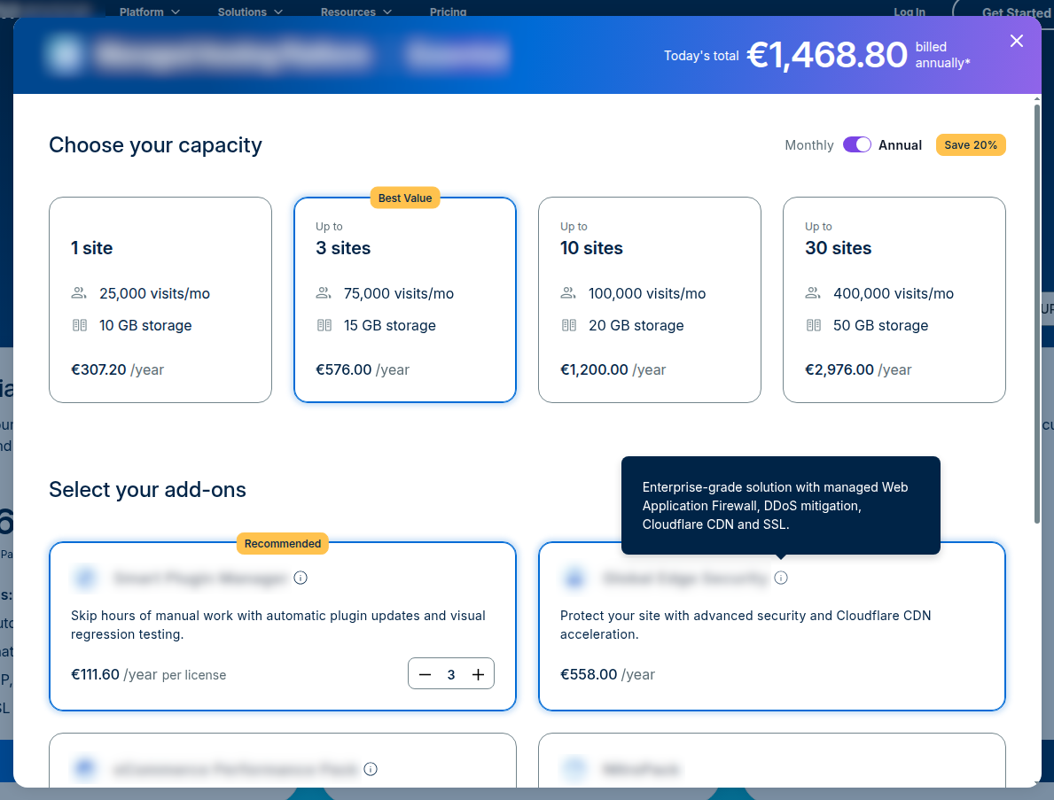Click the modal vertical scrollbar thumb
Image resolution: width=1054 pixels, height=800 pixels.
click(1036, 312)
